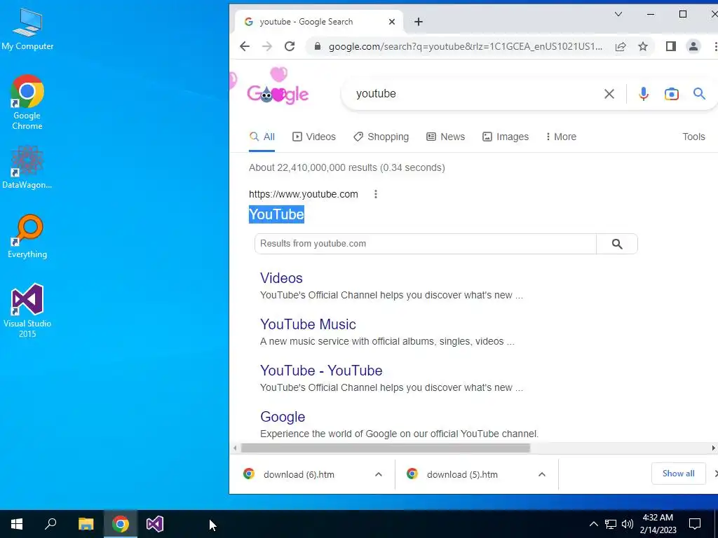Search by image with the camera icon
Screen dimensions: 718x538
tap(671, 94)
